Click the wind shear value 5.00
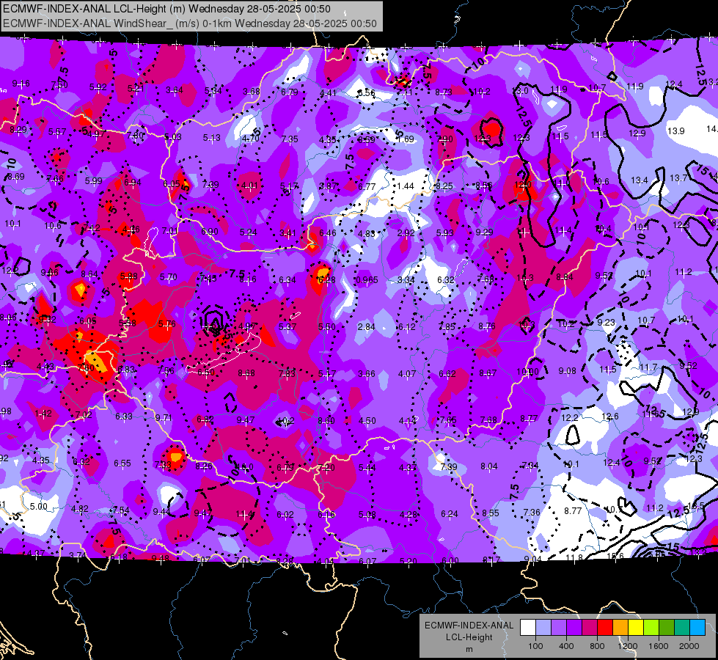Image resolution: width=718 pixels, height=660 pixels. [38, 507]
